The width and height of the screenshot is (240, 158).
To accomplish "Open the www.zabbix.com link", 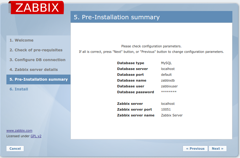I will coord(19,130).
